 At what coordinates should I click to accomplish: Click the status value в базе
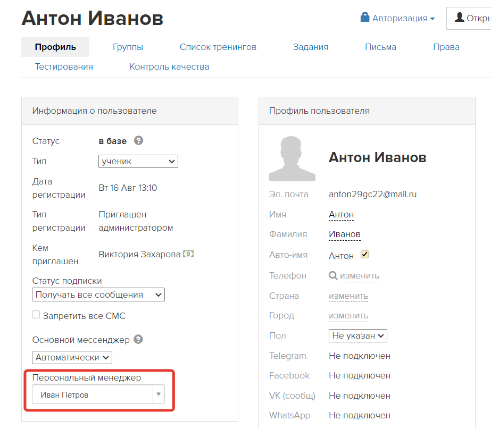(113, 141)
